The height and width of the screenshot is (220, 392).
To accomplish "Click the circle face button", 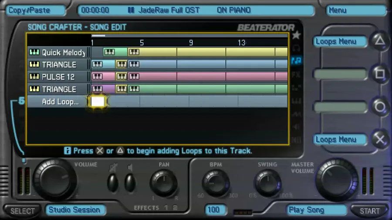I will 380,107.
